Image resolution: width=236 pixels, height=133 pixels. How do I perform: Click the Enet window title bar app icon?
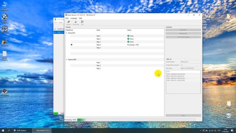coord(66,15)
